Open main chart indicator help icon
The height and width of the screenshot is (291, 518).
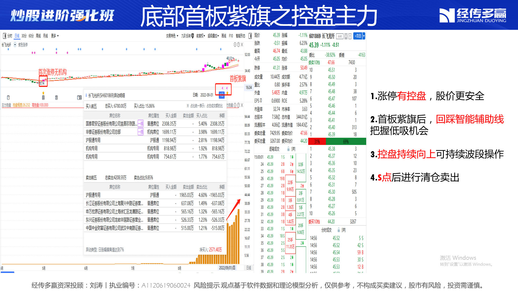pyautogui.click(x=238, y=45)
